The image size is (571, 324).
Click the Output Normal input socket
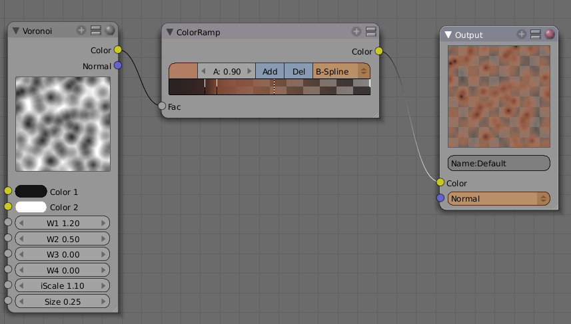440,198
